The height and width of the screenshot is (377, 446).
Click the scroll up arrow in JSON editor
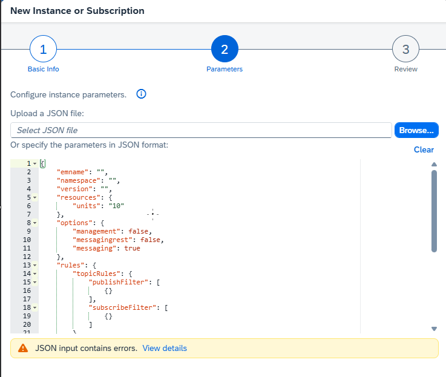pos(434,164)
